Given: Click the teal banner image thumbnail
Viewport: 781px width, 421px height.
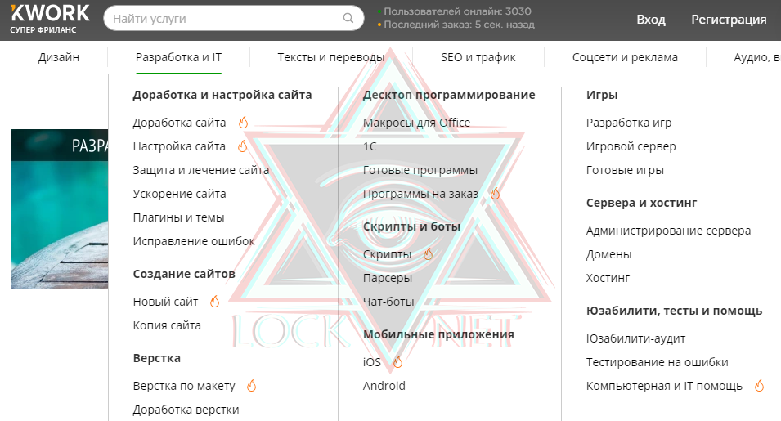Looking at the screenshot, I should point(59,208).
